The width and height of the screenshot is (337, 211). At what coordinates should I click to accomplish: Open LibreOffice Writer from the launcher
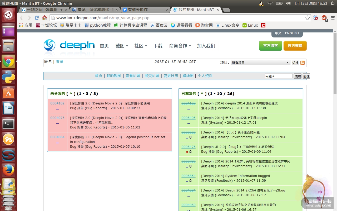click(8, 108)
